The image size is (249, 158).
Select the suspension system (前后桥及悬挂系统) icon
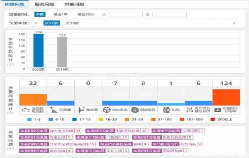(190, 110)
